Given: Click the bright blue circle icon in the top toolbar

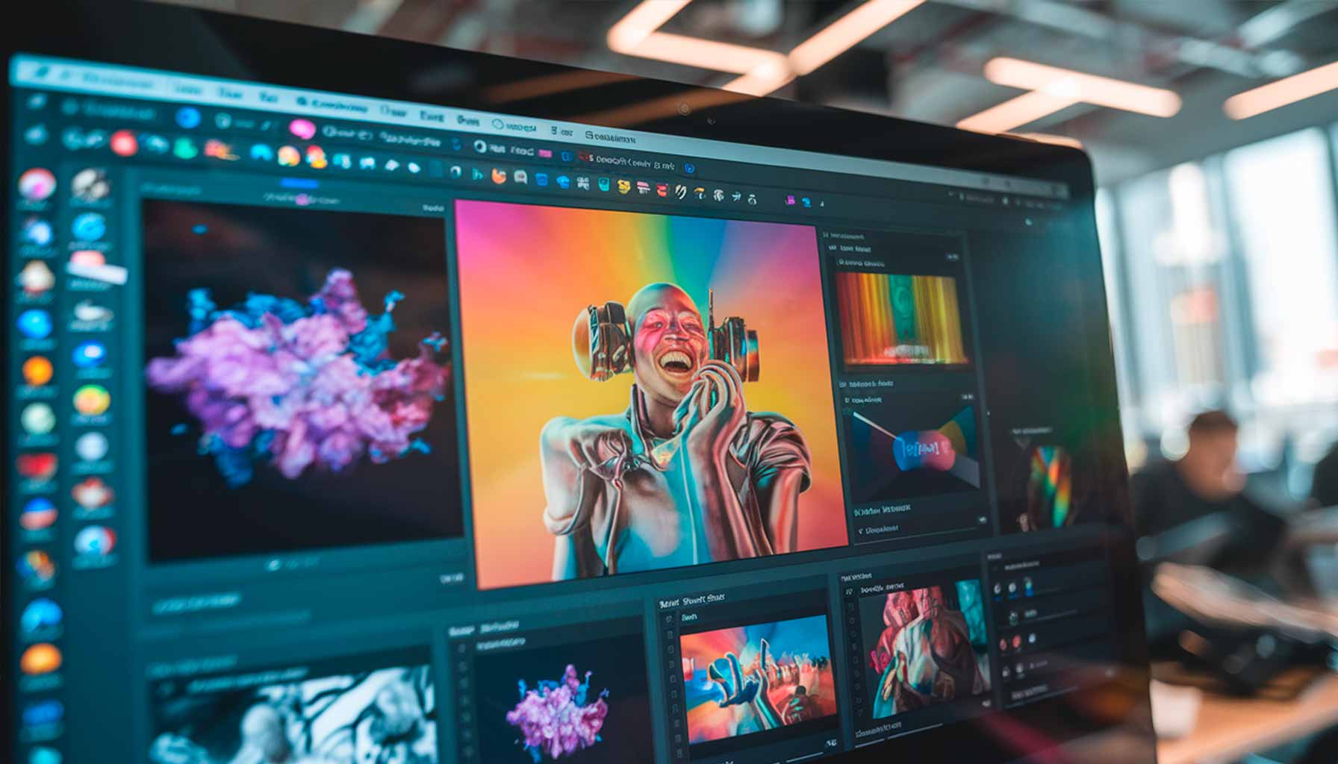Looking at the screenshot, I should point(188,118).
